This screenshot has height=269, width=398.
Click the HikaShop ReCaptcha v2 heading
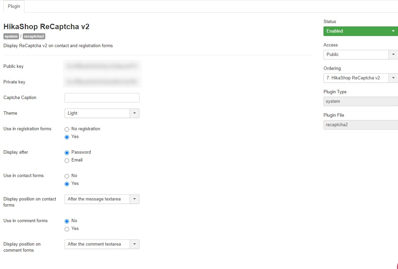(47, 26)
